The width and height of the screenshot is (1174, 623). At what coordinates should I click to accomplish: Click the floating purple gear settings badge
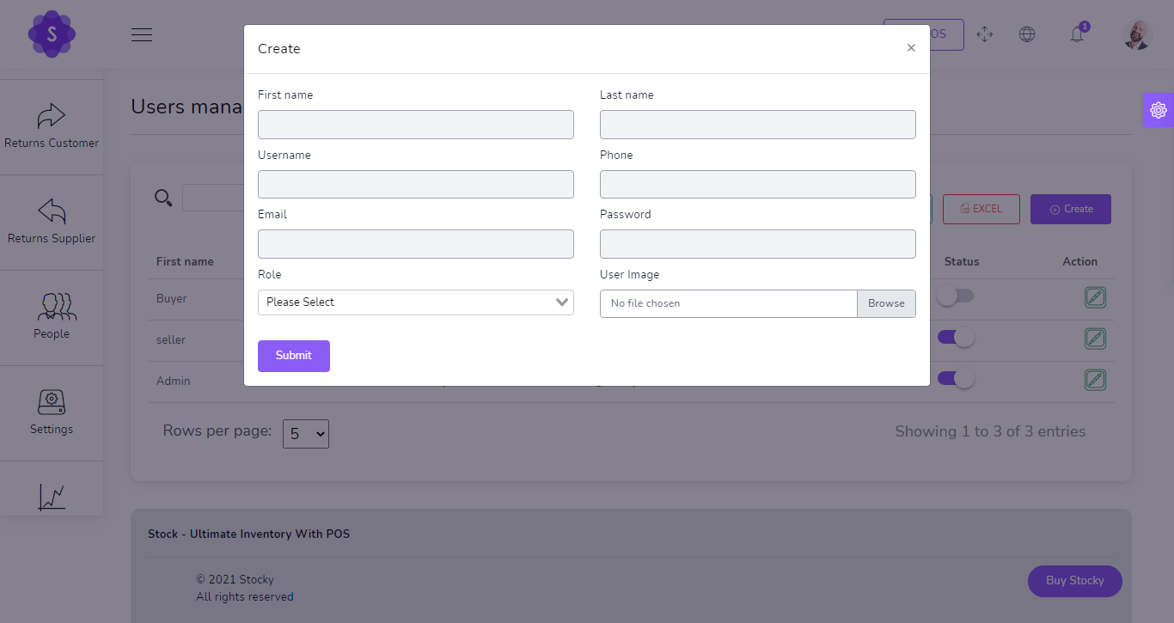coord(1158,109)
